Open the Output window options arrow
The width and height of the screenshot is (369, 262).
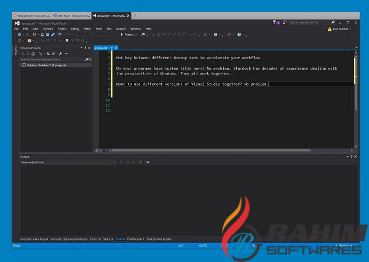(347, 157)
